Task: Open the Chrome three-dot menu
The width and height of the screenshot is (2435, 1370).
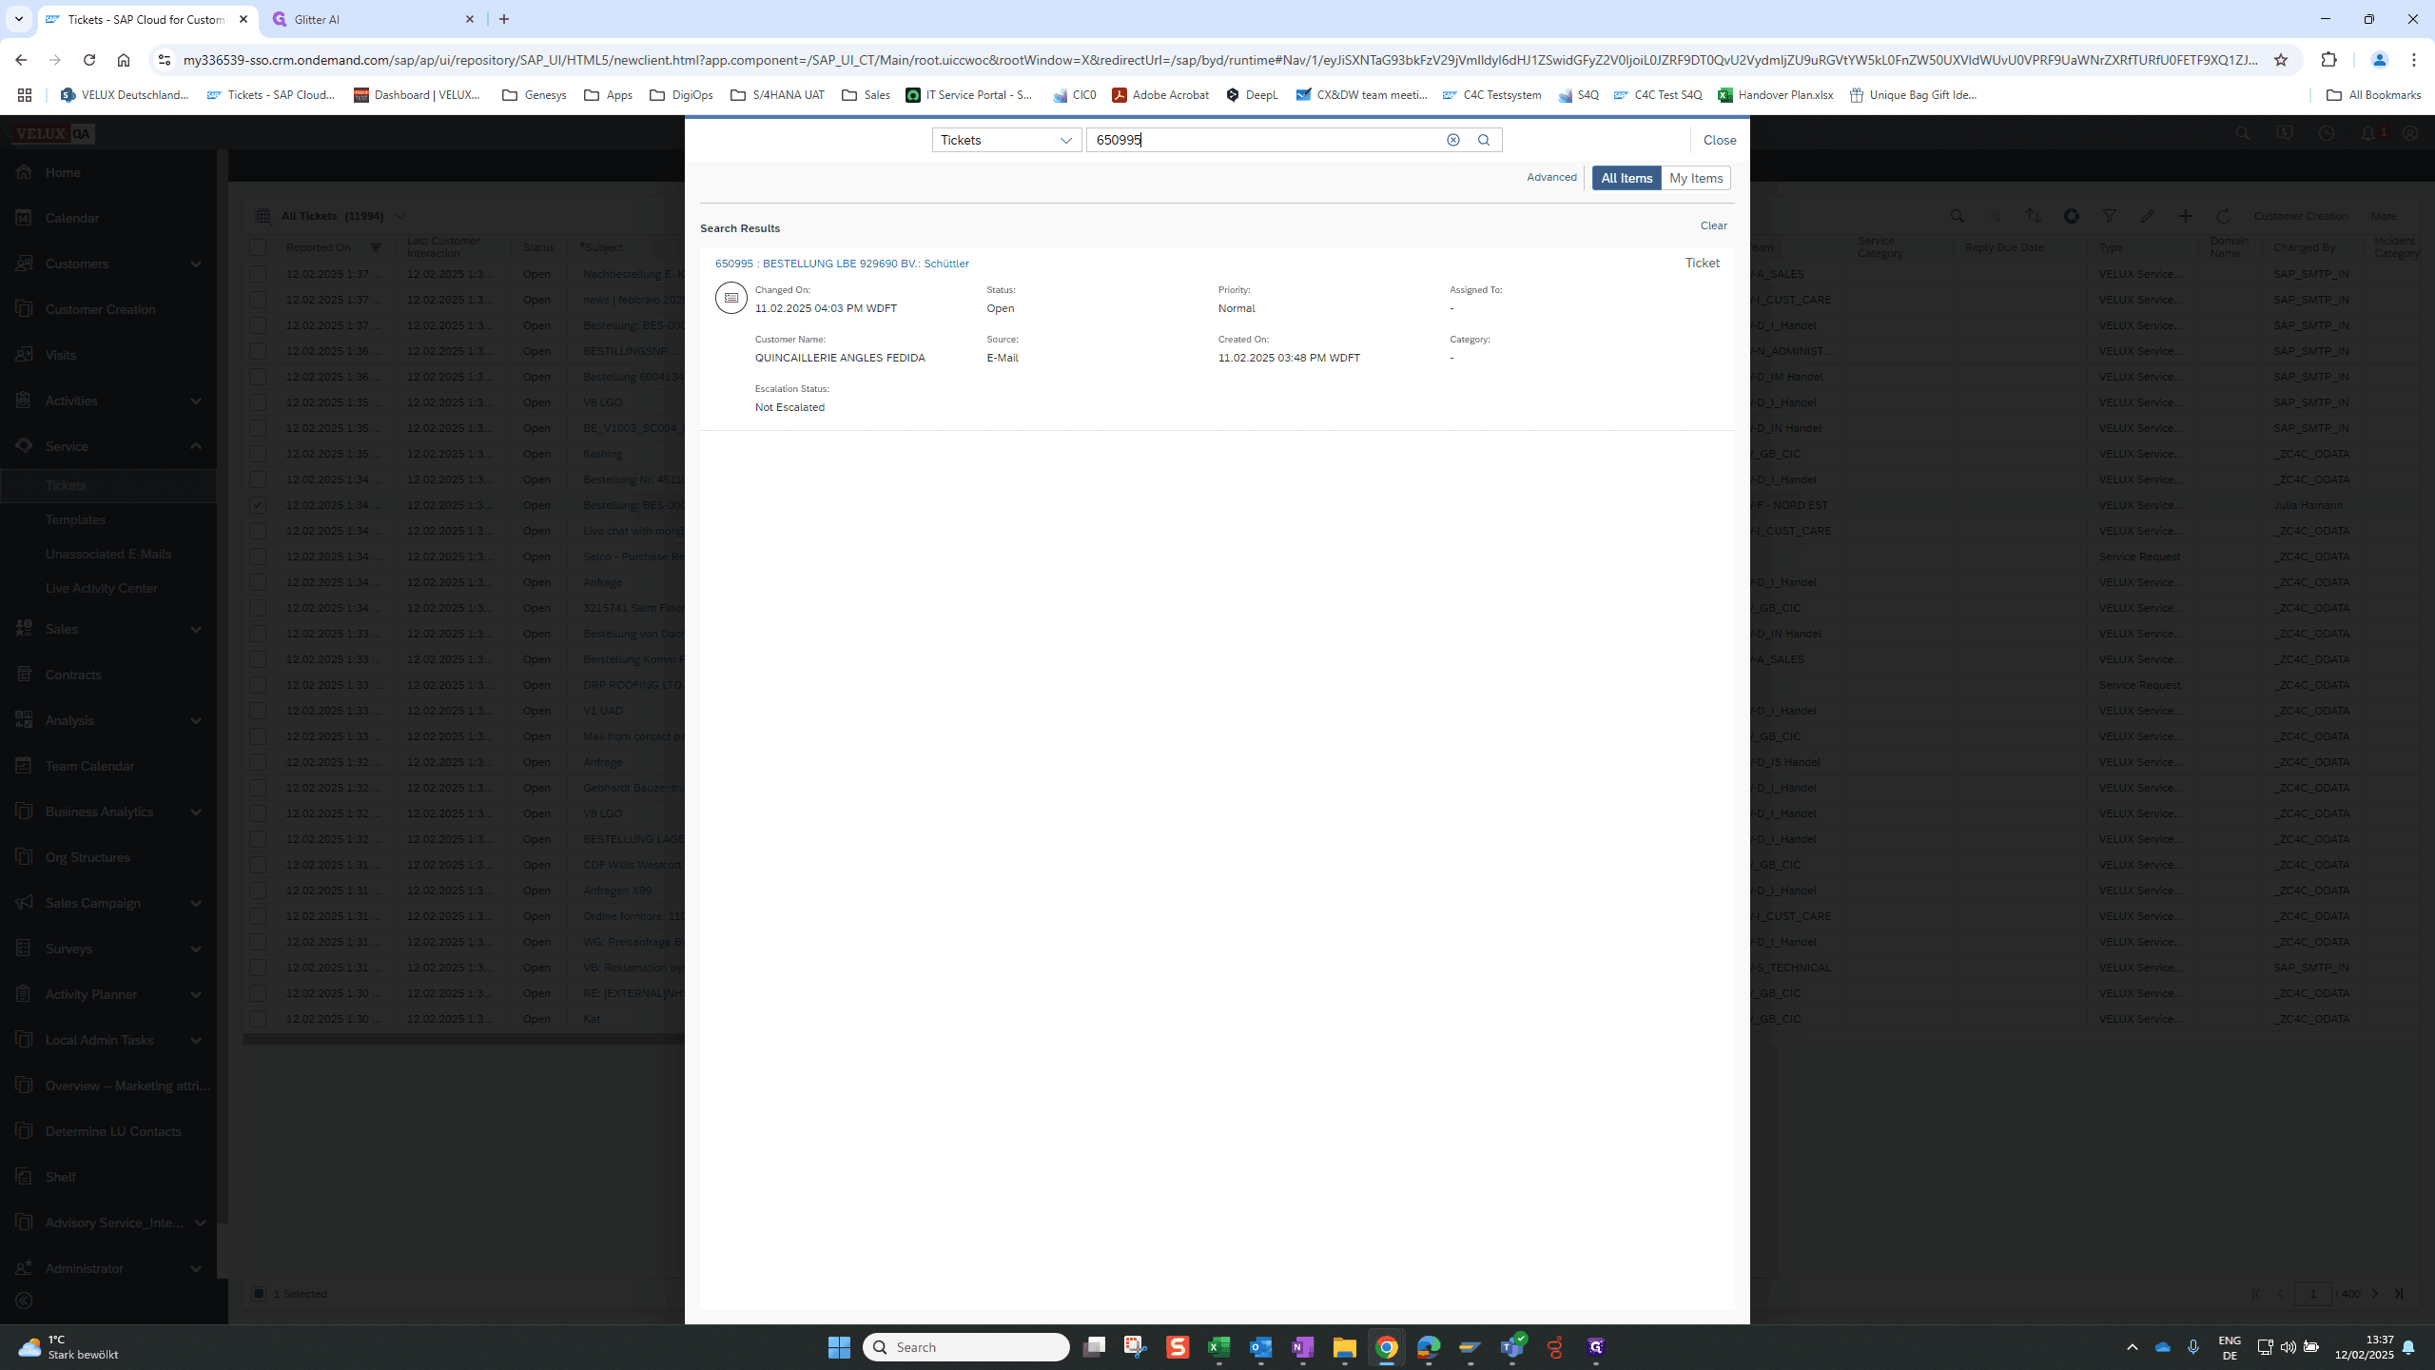Action: click(2414, 60)
